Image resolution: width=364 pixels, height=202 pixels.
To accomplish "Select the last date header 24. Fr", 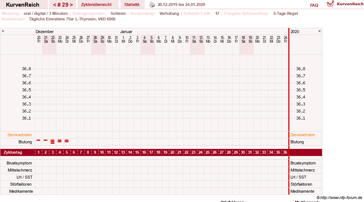I will (x=286, y=39).
